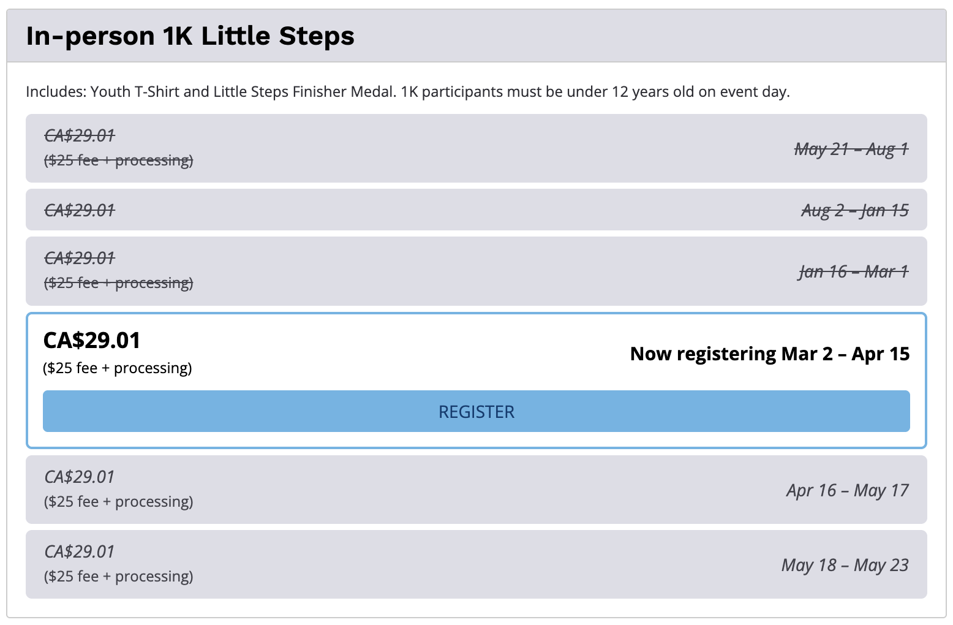Click the bold CA$29.01 current price
Screen dimensions: 953x625
[x=92, y=340]
